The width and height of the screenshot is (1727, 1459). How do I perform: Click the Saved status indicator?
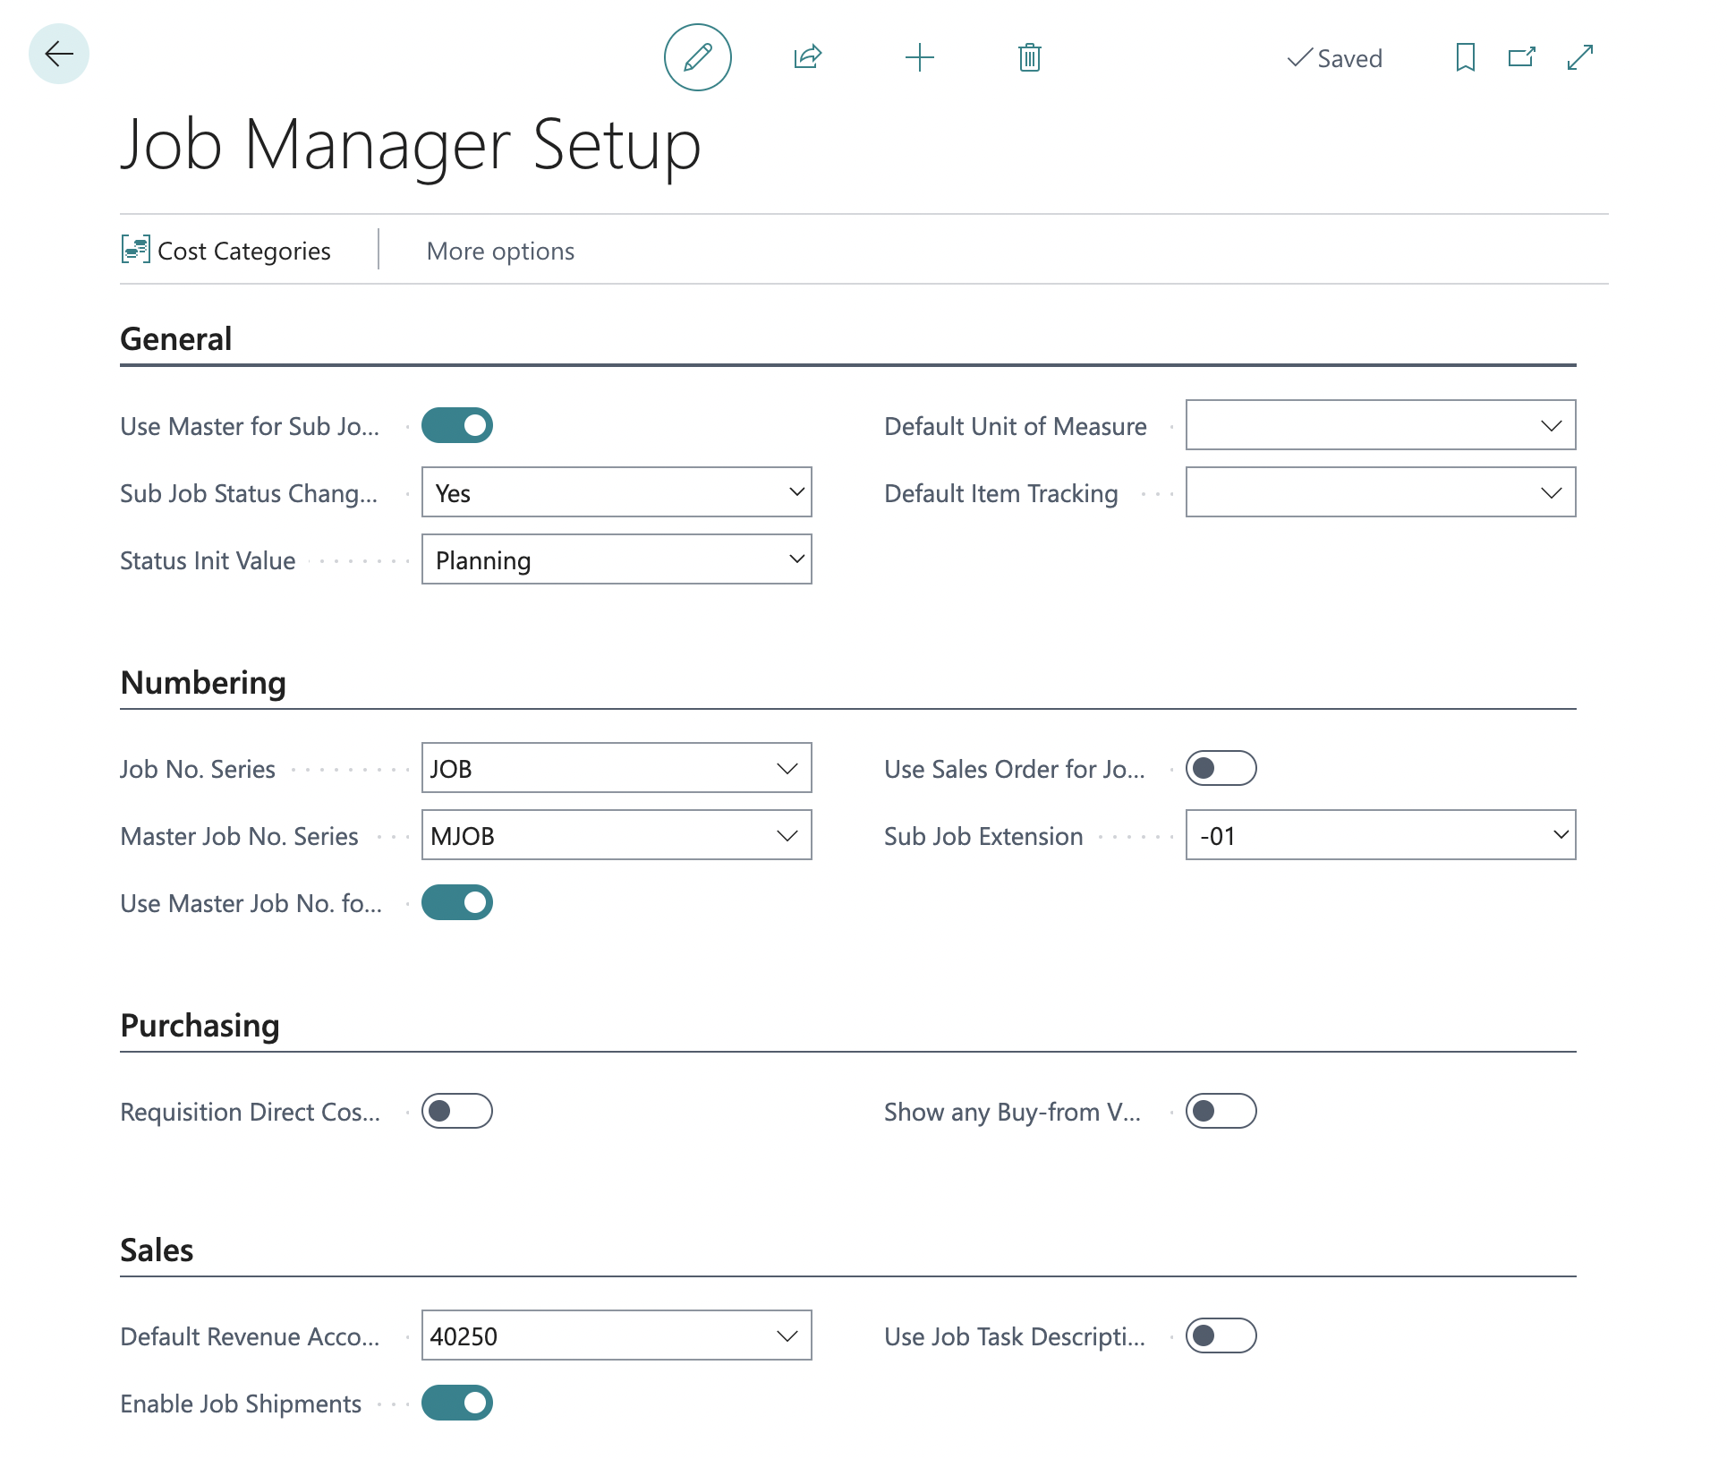(x=1334, y=58)
